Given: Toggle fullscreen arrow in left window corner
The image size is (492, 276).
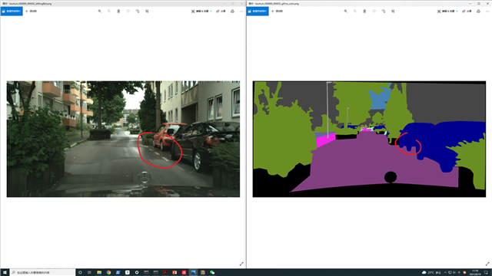Looking at the screenshot, I should [241, 264].
